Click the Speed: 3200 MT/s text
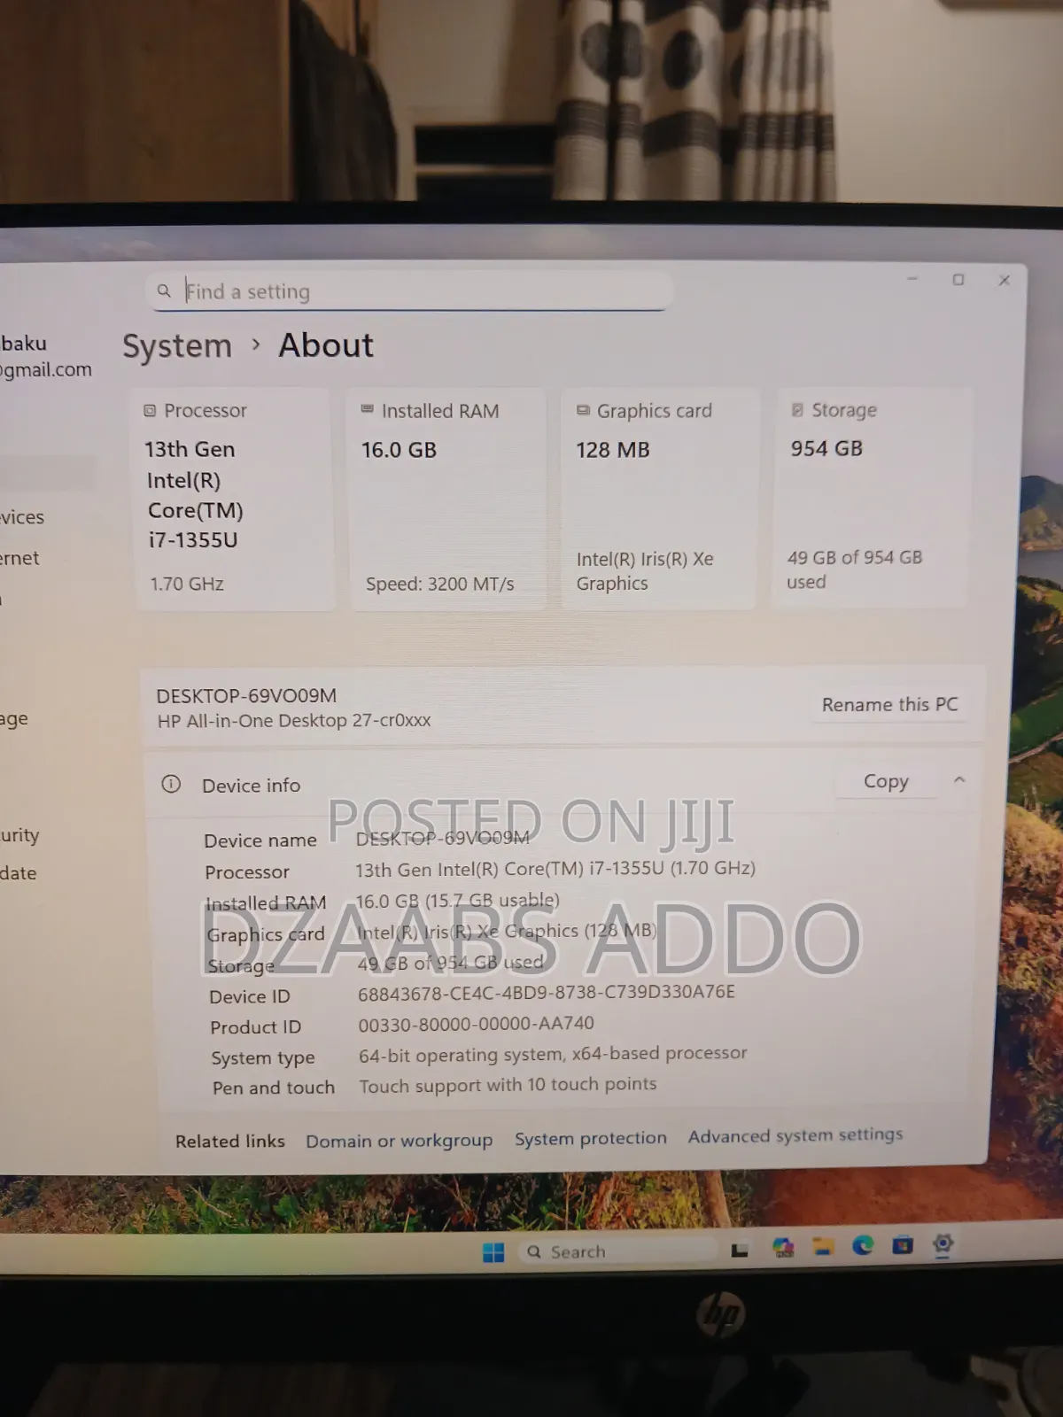The height and width of the screenshot is (1417, 1063). click(x=439, y=585)
